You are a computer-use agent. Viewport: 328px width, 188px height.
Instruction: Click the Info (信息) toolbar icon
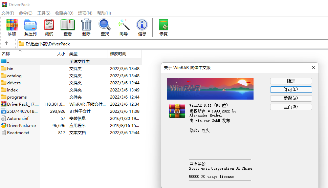tap(142, 25)
